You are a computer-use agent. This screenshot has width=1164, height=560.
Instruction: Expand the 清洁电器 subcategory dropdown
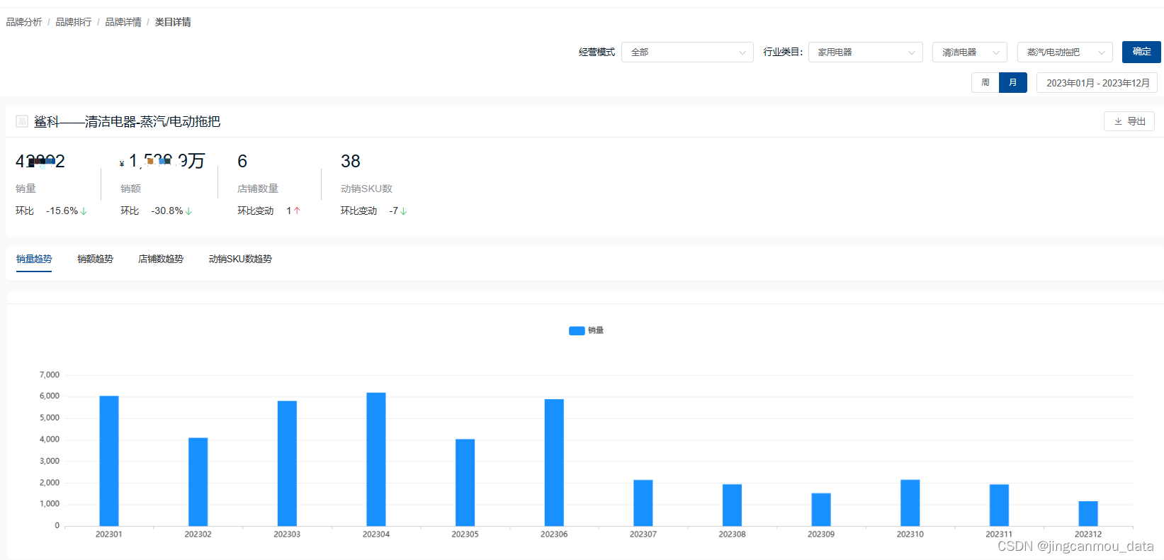click(x=970, y=52)
